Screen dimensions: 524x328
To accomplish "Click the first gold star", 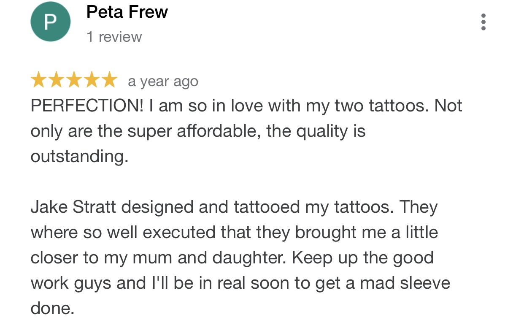I will (39, 80).
